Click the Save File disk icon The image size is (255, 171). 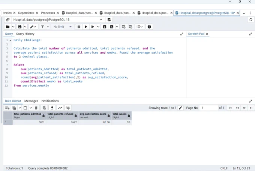click(x=19, y=27)
